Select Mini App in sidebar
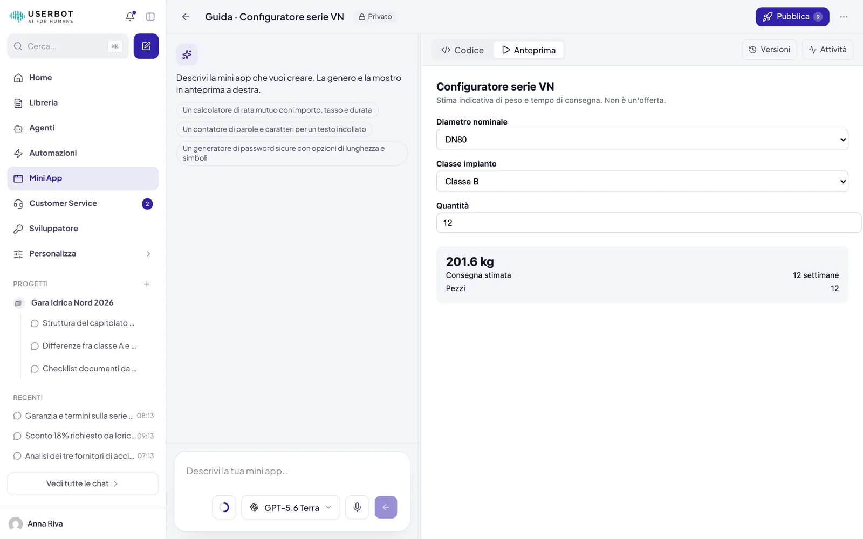This screenshot has width=863, height=539. 83,178
